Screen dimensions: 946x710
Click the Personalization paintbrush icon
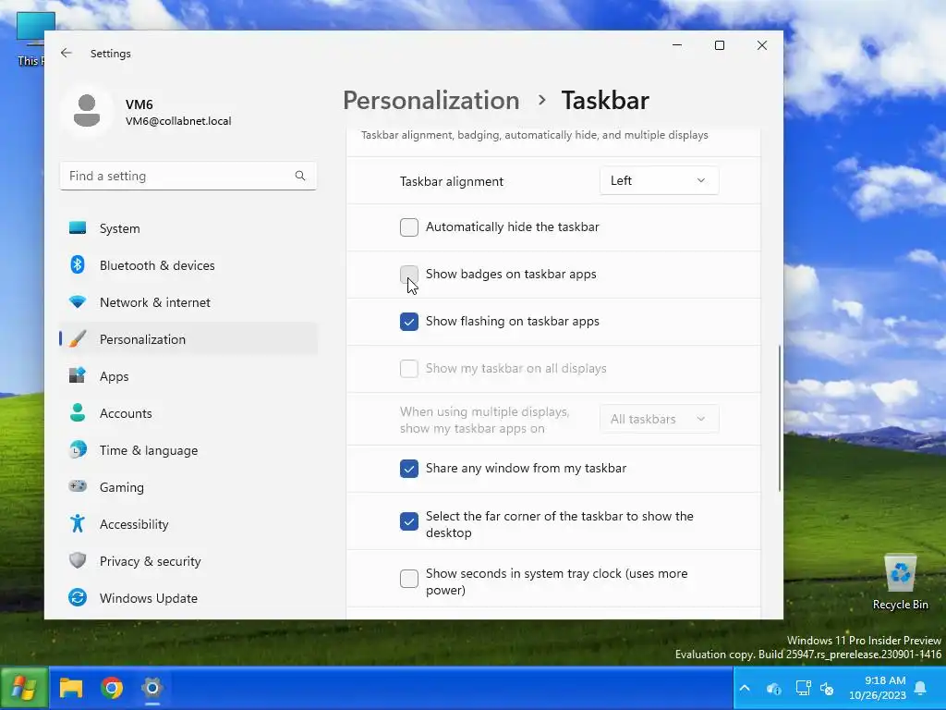pyautogui.click(x=78, y=338)
